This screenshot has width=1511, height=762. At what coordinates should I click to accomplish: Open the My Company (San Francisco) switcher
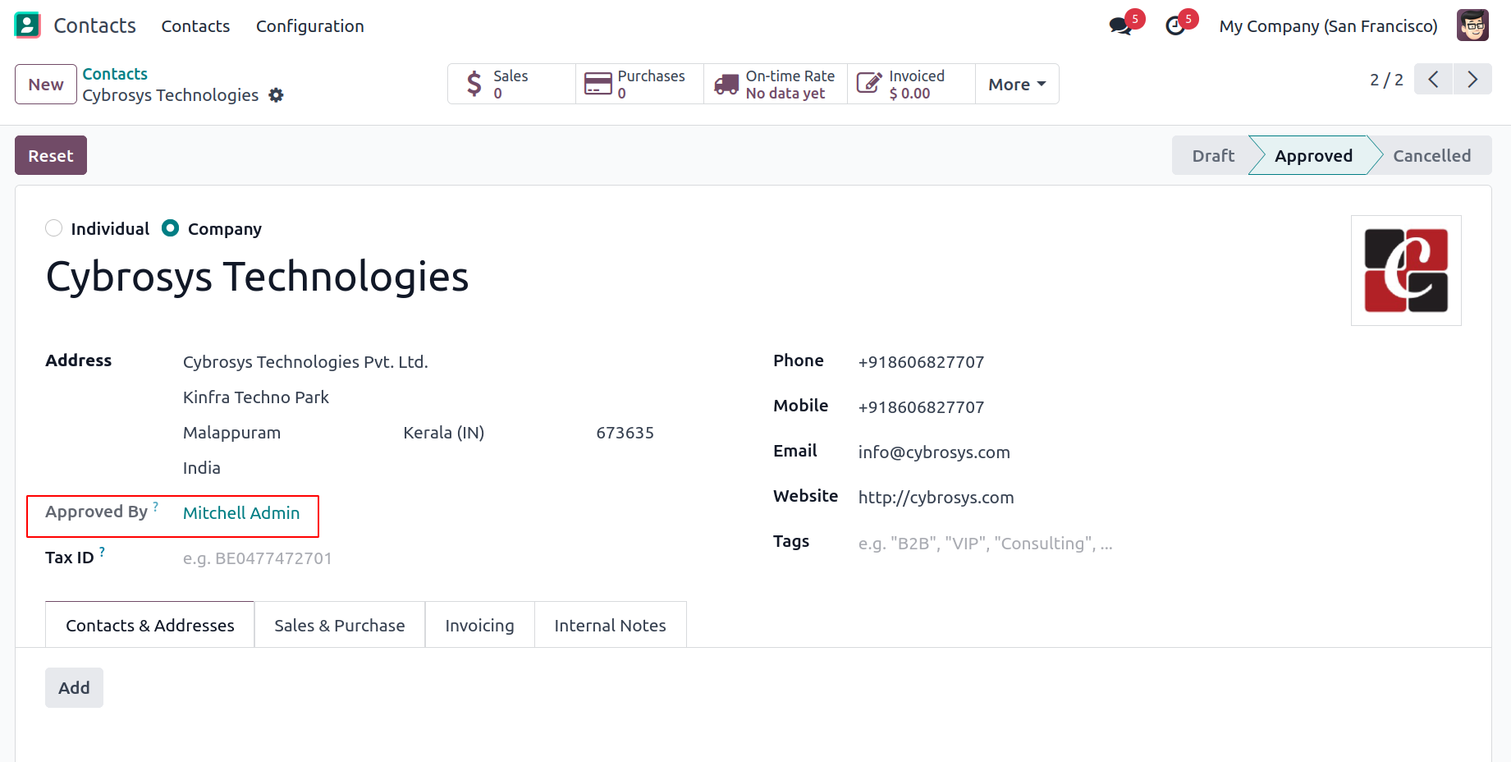(x=1328, y=26)
